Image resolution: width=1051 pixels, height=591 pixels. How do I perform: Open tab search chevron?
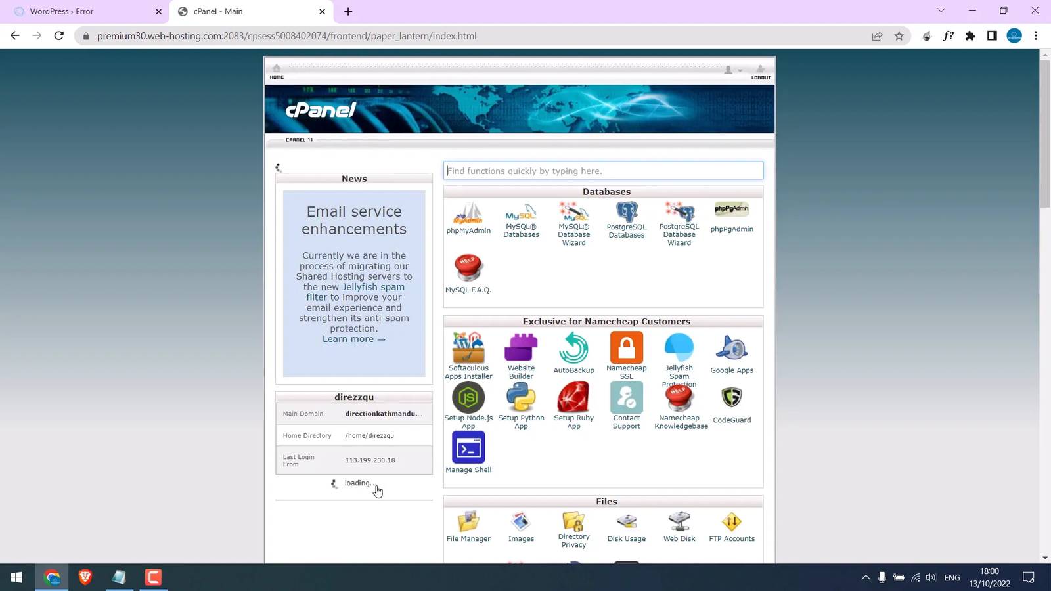[x=941, y=11]
